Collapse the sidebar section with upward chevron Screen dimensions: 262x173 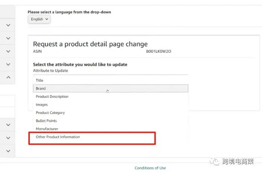pos(8,77)
